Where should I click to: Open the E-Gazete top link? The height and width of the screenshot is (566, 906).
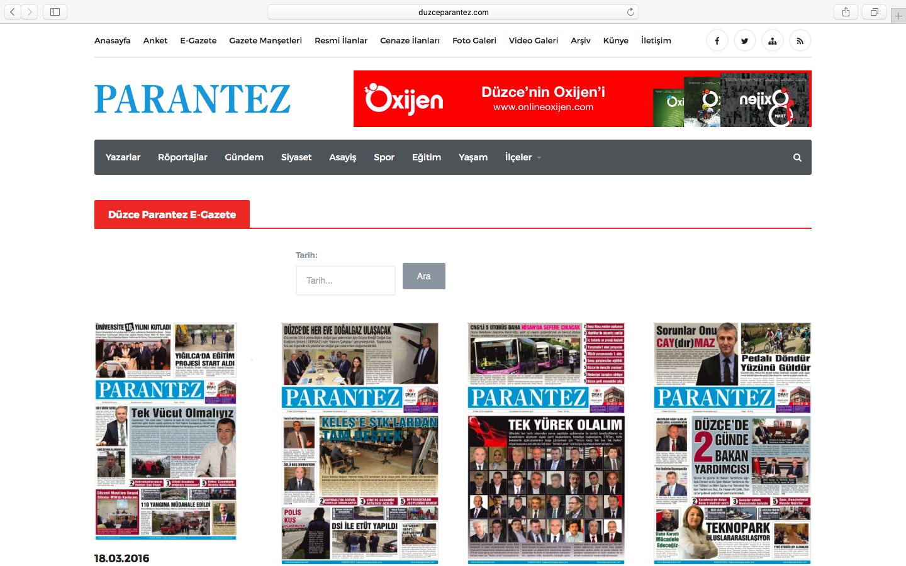[x=198, y=41]
